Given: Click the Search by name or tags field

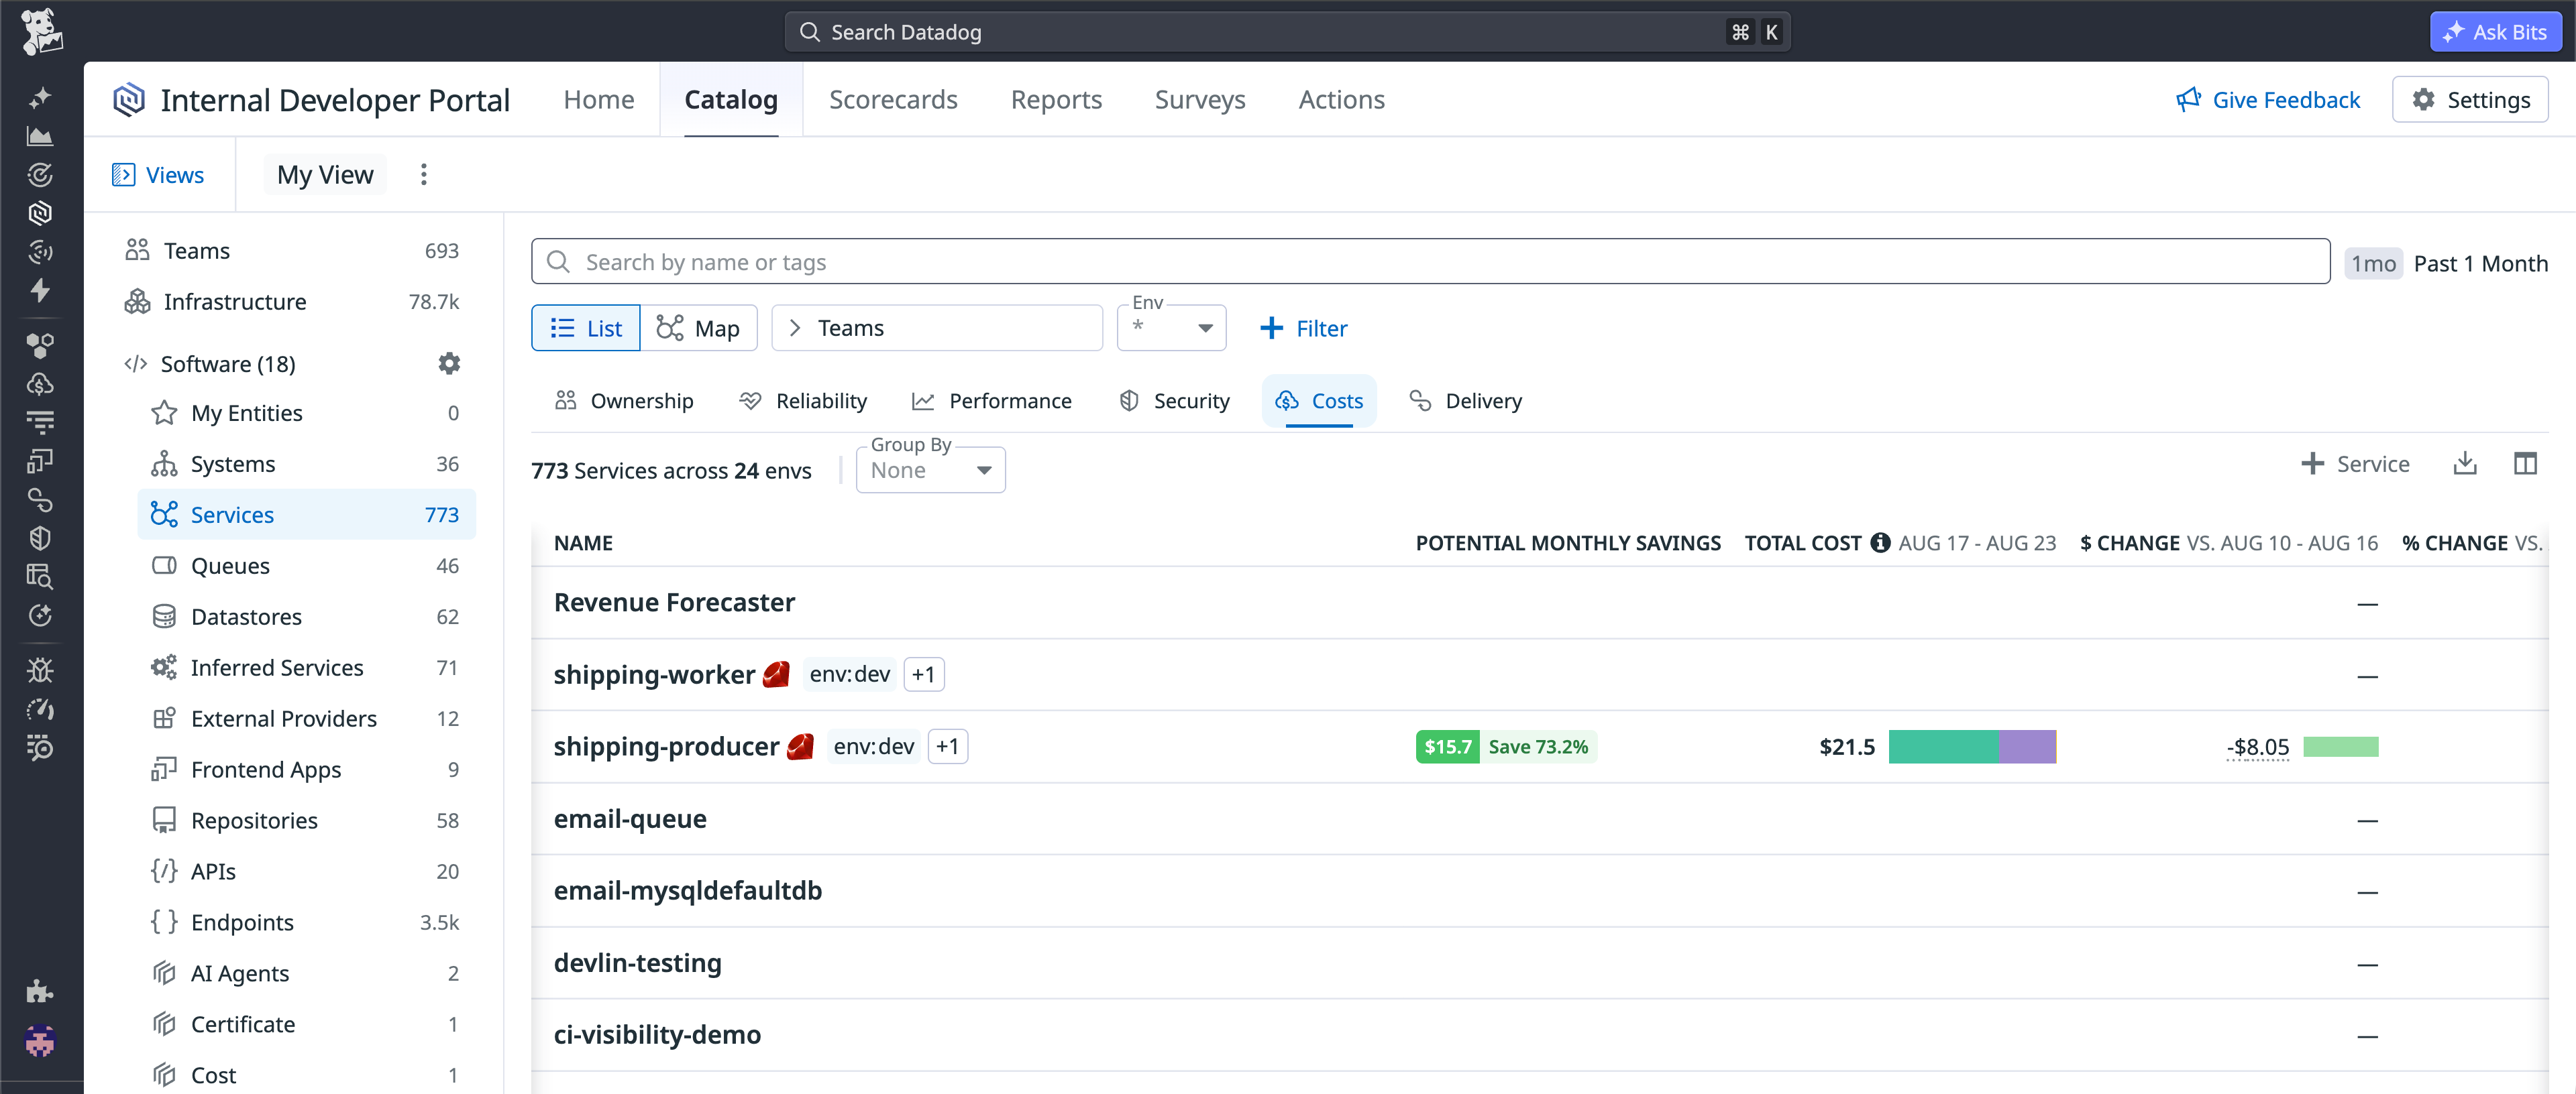Looking at the screenshot, I should [x=1430, y=261].
